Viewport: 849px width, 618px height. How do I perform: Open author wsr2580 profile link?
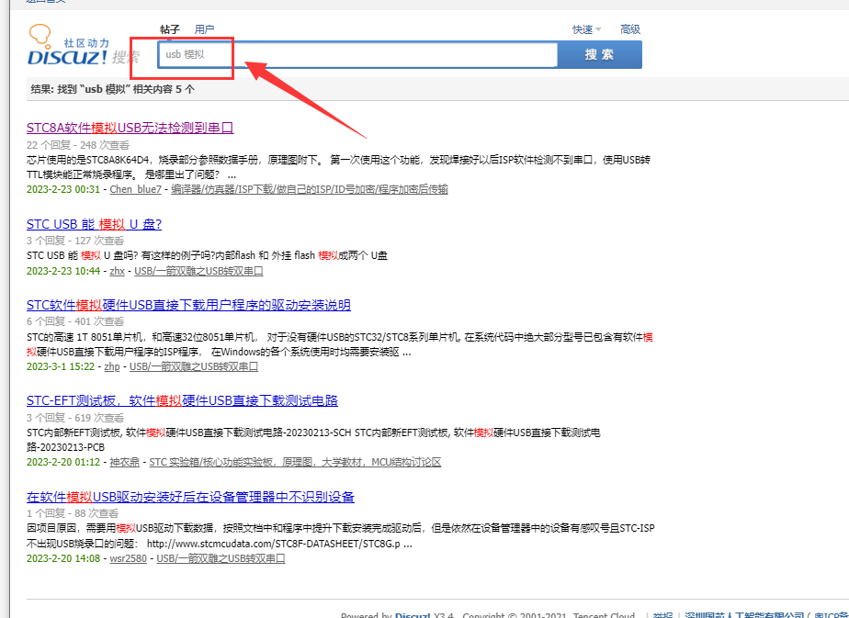(129, 558)
